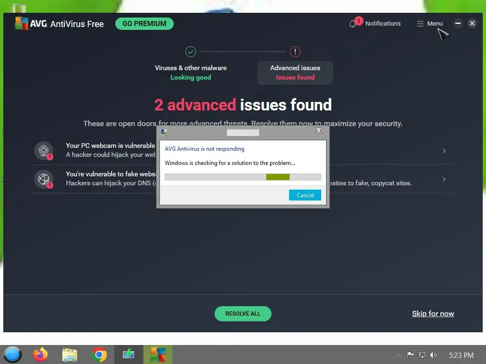Click the GO PREMIUM button
This screenshot has height=364, width=486.
144,24
